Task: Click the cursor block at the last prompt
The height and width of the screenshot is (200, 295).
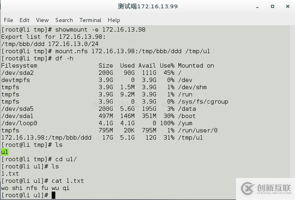Action: [53, 195]
